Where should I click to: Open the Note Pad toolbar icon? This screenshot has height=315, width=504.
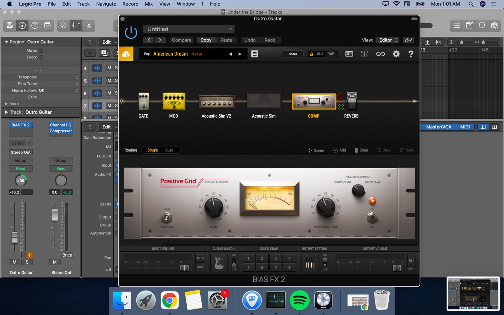coord(469,25)
